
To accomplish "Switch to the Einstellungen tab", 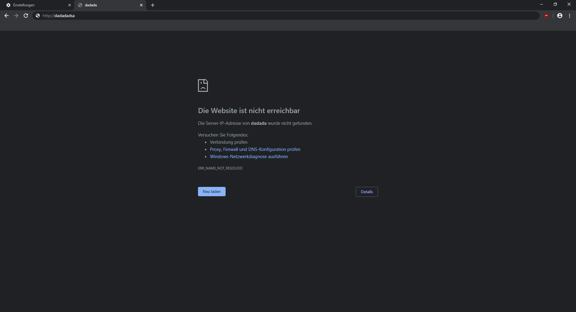I will 36,5.
